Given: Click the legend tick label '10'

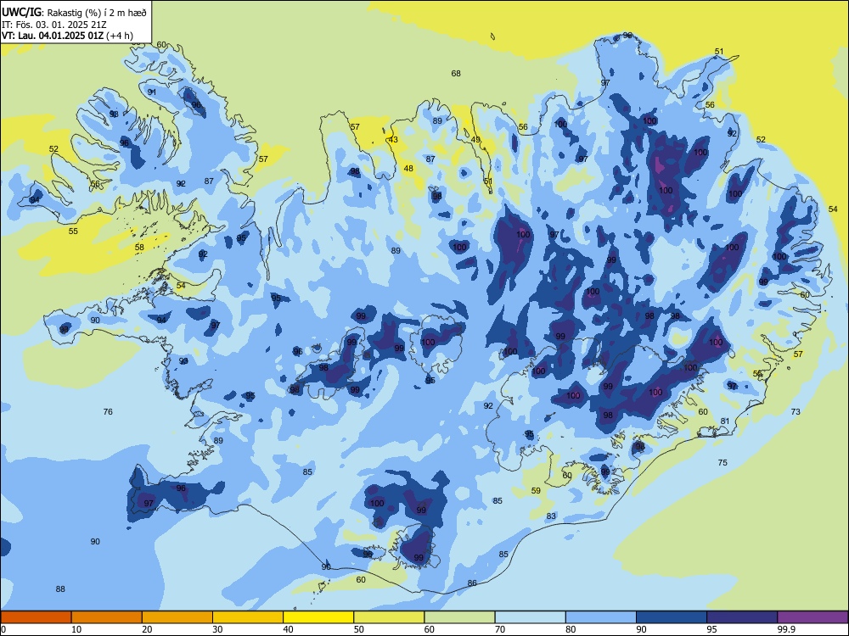Looking at the screenshot, I should click(x=76, y=629).
